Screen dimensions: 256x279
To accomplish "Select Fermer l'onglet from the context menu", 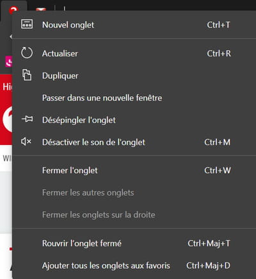I will coord(70,171).
